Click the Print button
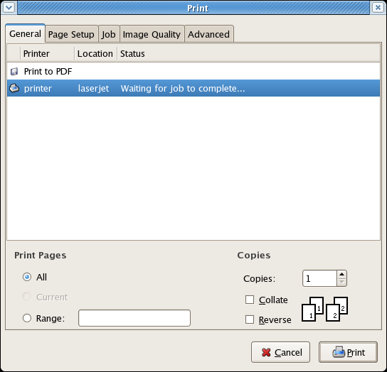The height and width of the screenshot is (372, 387). click(348, 352)
